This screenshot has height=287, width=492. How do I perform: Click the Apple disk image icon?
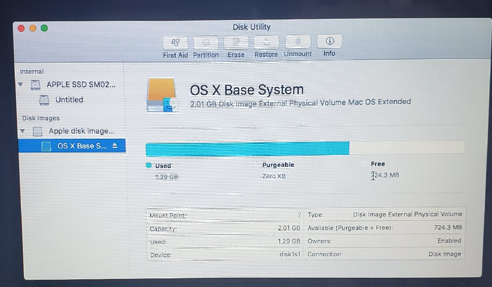coord(38,131)
